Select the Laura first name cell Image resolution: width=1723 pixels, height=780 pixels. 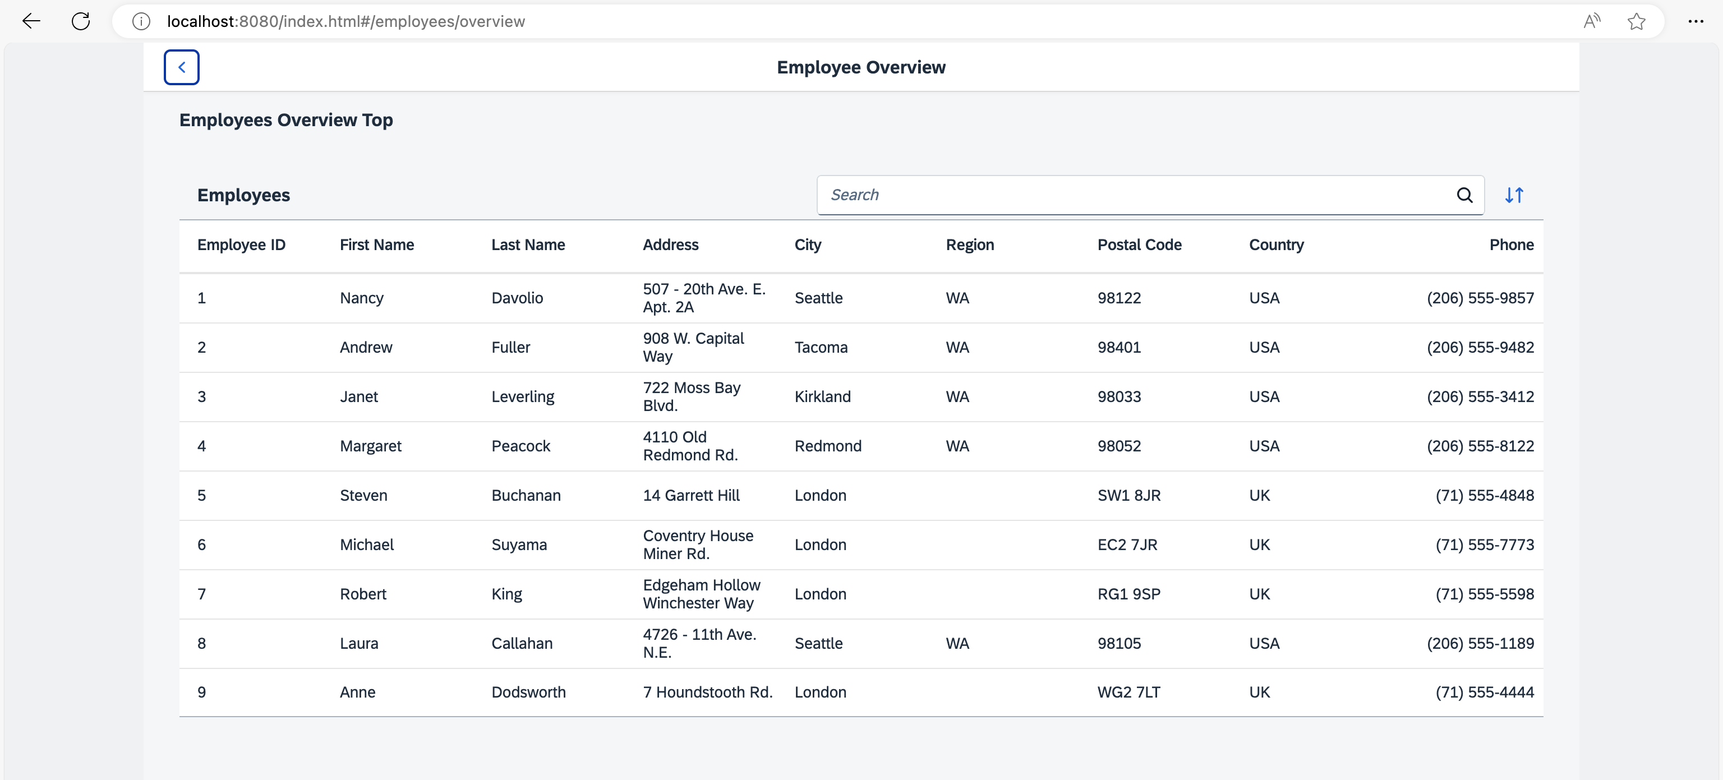358,644
